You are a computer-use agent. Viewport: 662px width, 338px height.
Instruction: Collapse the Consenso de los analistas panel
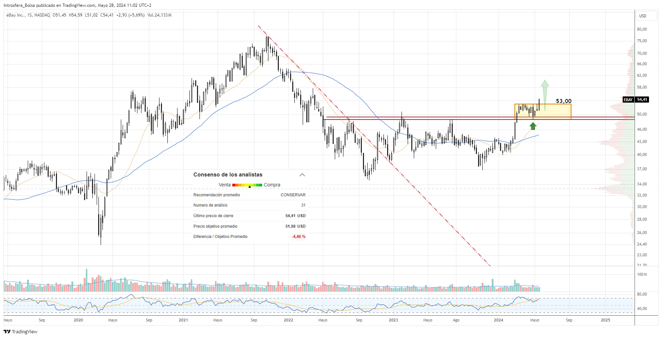[x=302, y=175]
